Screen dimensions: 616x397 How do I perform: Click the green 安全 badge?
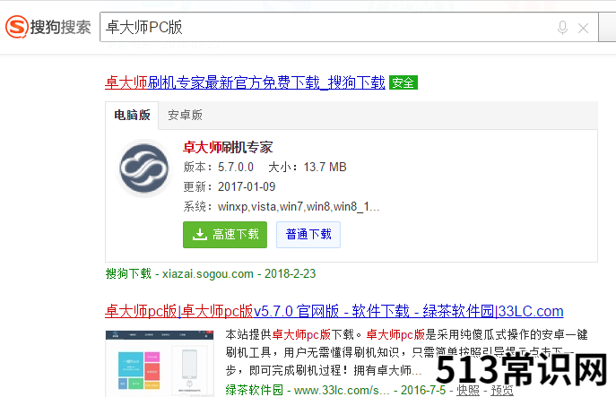(403, 82)
